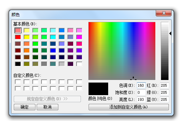This screenshot has width=182, height=121.
Task: Click in the 饱和度 (Saturation) input field
Action: pyautogui.click(x=141, y=92)
